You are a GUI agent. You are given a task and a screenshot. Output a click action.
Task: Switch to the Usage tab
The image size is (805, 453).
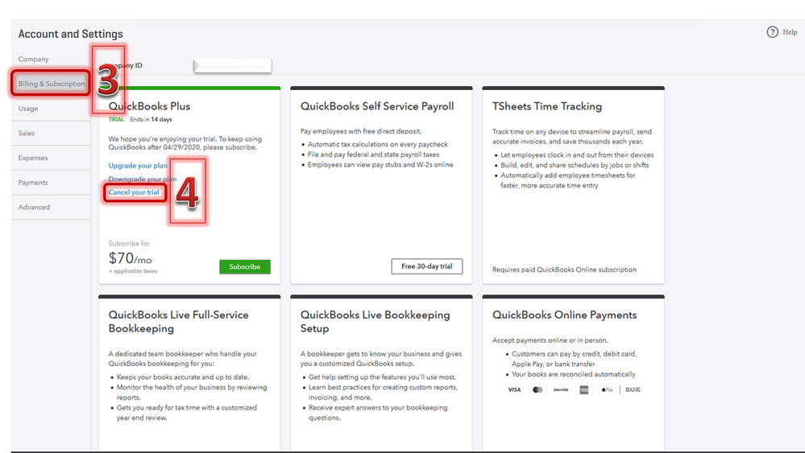coord(27,108)
